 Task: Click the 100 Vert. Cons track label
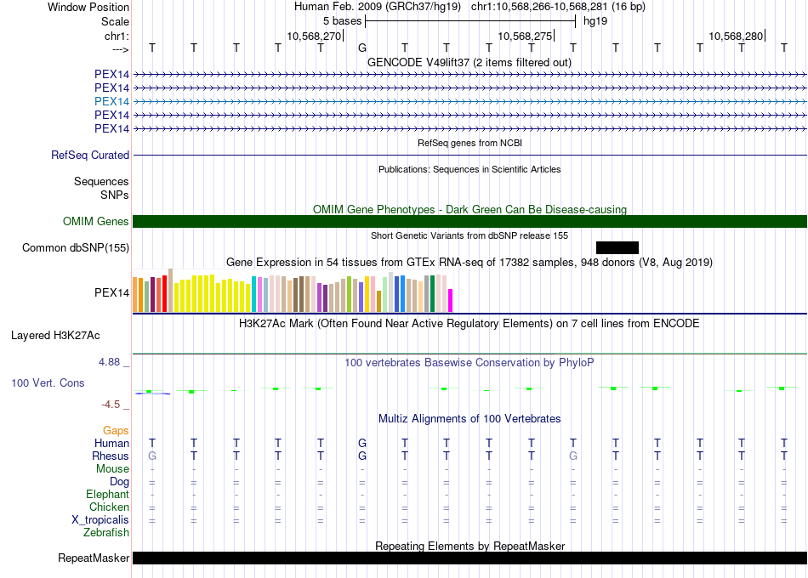pos(48,382)
